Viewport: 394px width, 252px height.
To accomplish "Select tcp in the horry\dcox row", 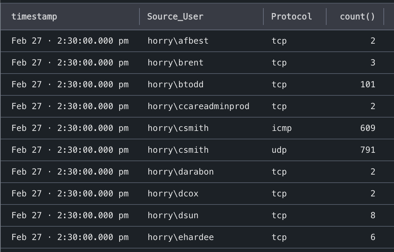I will click(279, 193).
